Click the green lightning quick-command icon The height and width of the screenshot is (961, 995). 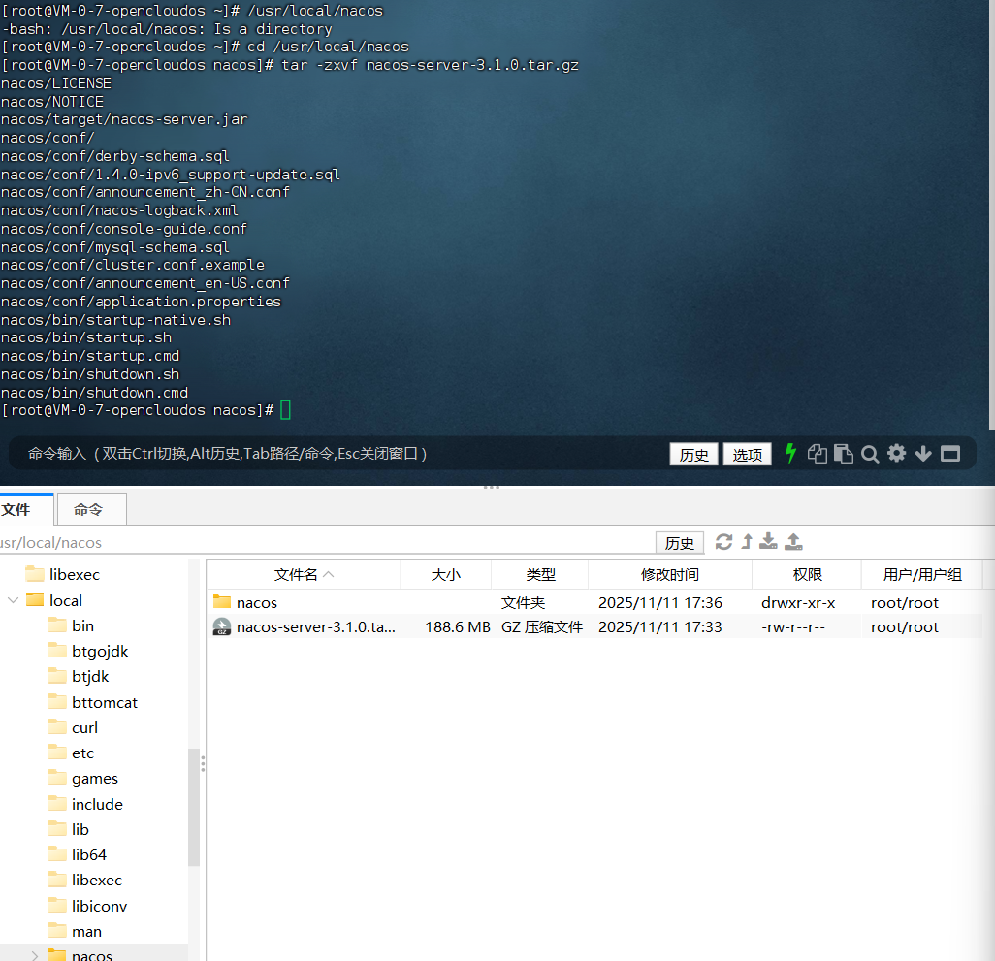pos(790,453)
